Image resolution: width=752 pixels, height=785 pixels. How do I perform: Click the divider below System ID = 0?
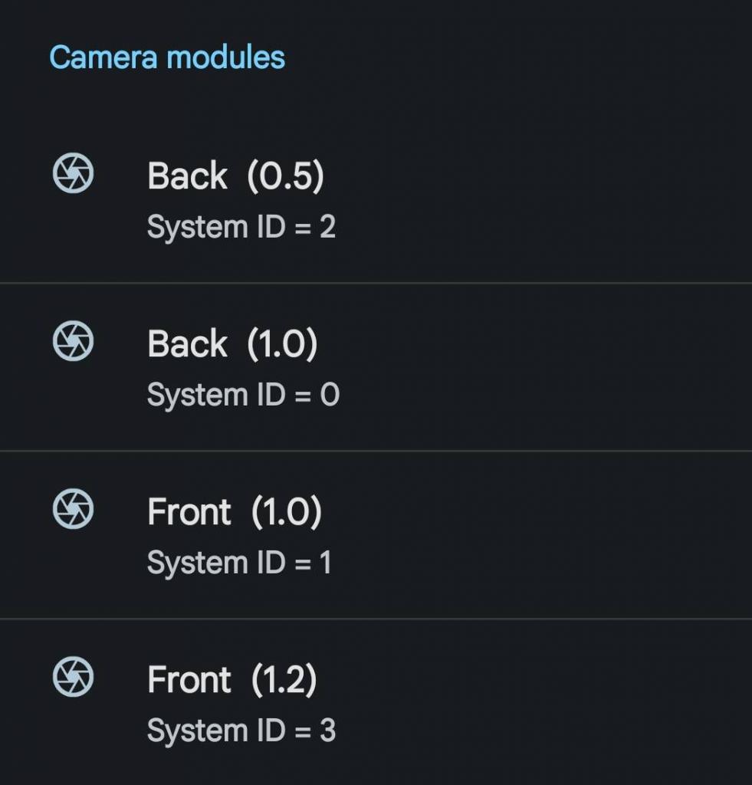(x=376, y=451)
